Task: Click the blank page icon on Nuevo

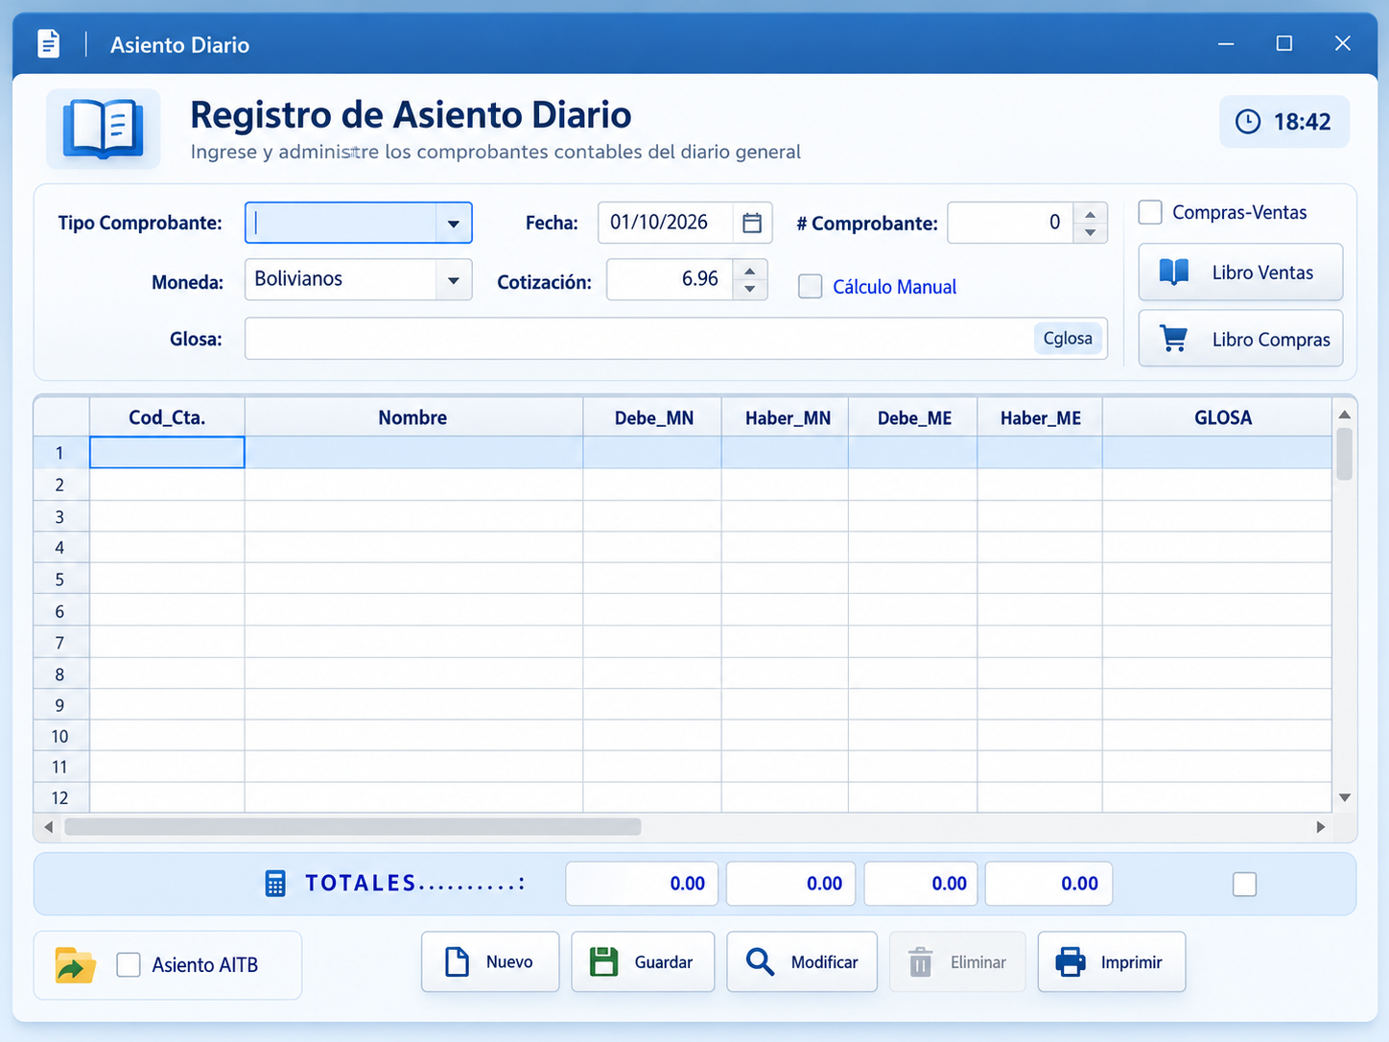Action: 458,961
